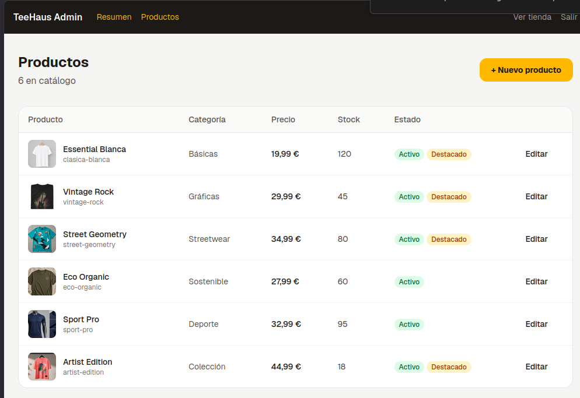Viewport: 580px width, 398px height.
Task: Click the Eco Organic olive t-shirt thumbnail
Action: pos(42,281)
